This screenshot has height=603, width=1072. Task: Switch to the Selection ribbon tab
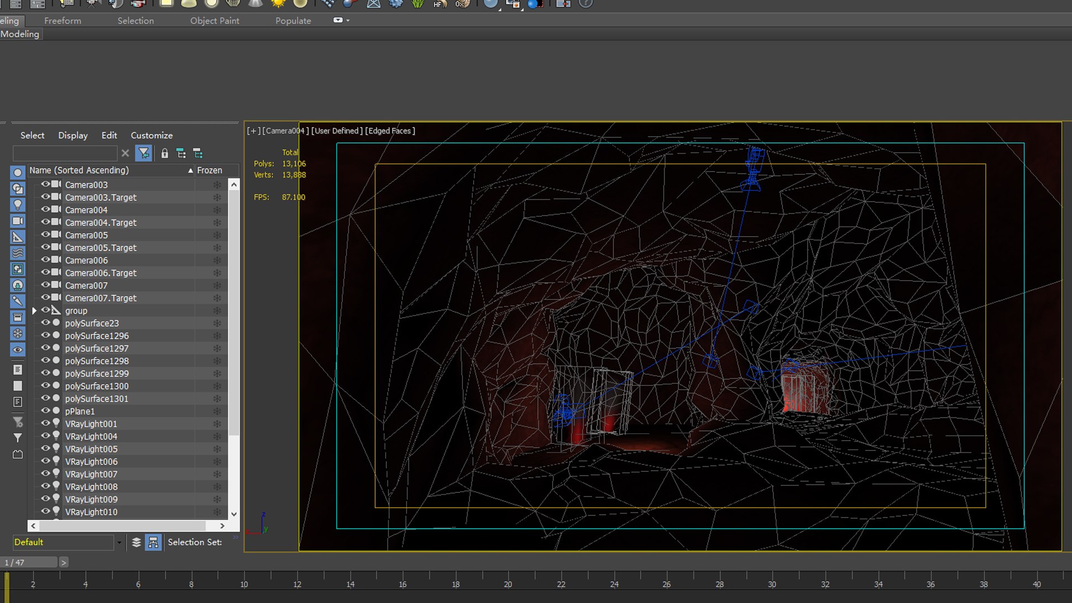point(136,21)
